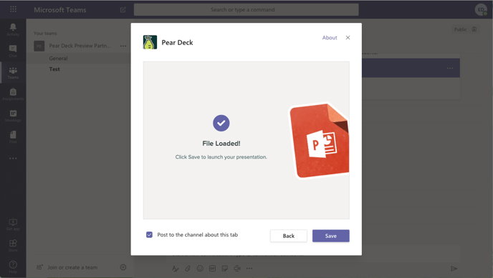Image resolution: width=493 pixels, height=278 pixels.
Task: Open the app launcher grid icon
Action: 13,9
